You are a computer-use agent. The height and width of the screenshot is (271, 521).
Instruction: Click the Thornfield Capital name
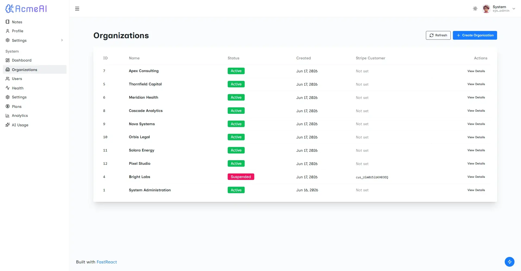click(x=145, y=84)
